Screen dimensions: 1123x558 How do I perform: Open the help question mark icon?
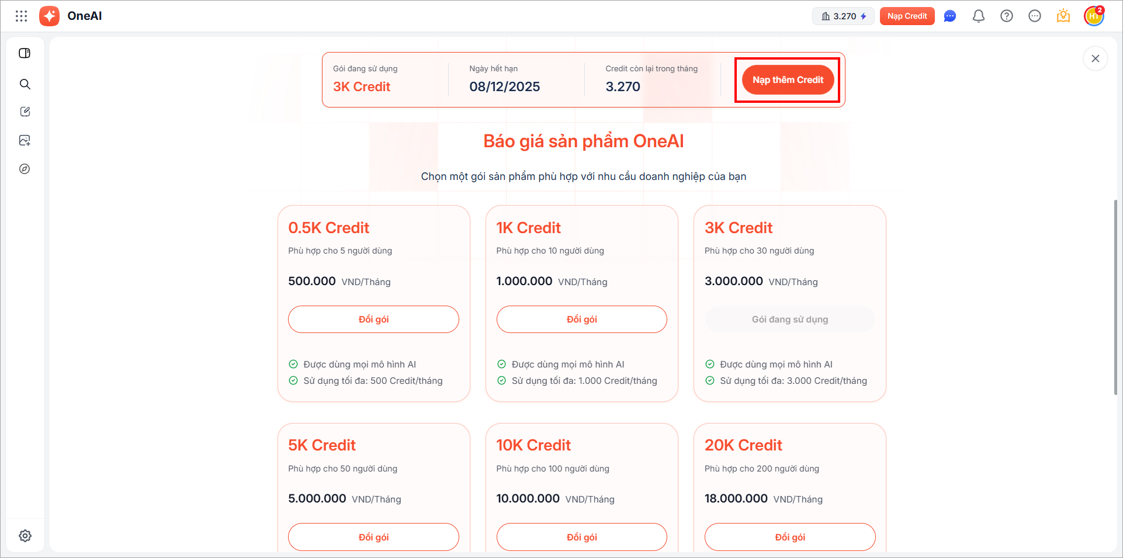tap(1006, 16)
